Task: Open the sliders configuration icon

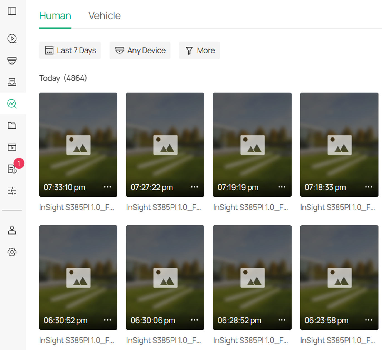Action: tap(12, 191)
